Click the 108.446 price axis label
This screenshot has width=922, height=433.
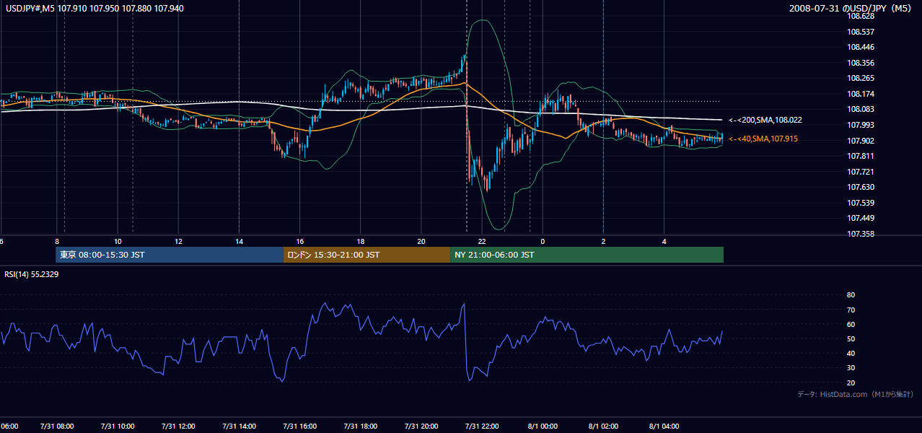click(861, 47)
